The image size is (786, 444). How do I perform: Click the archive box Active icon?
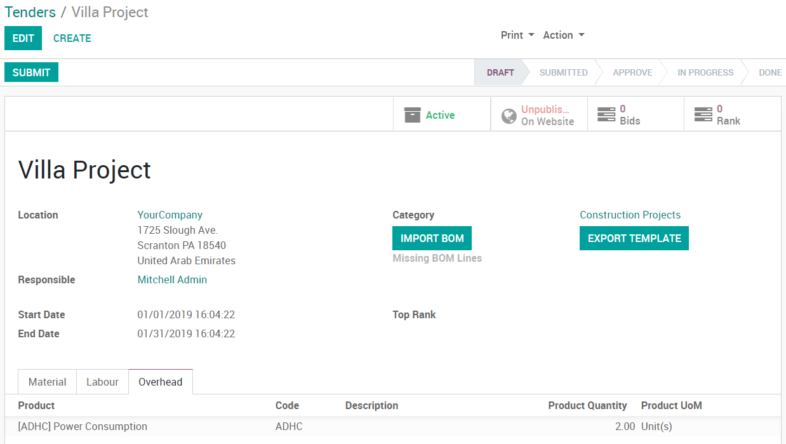(x=413, y=115)
